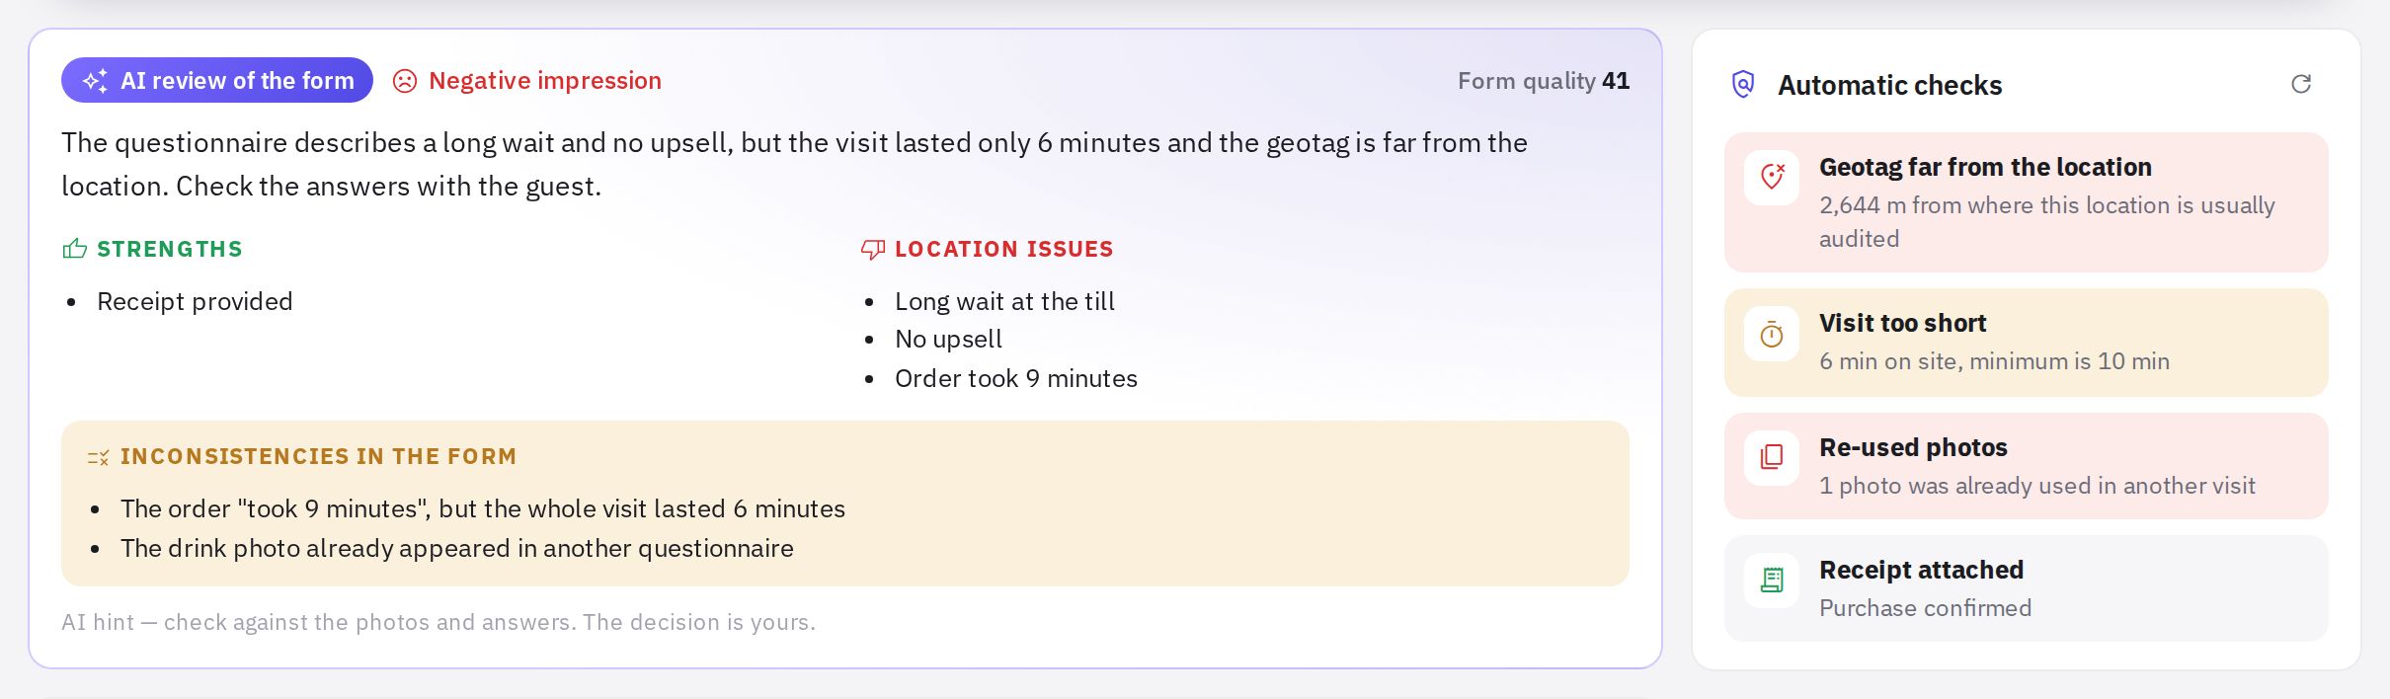2390x699 pixels.
Task: Click the thumbs-up Strengths icon
Action: point(75,249)
